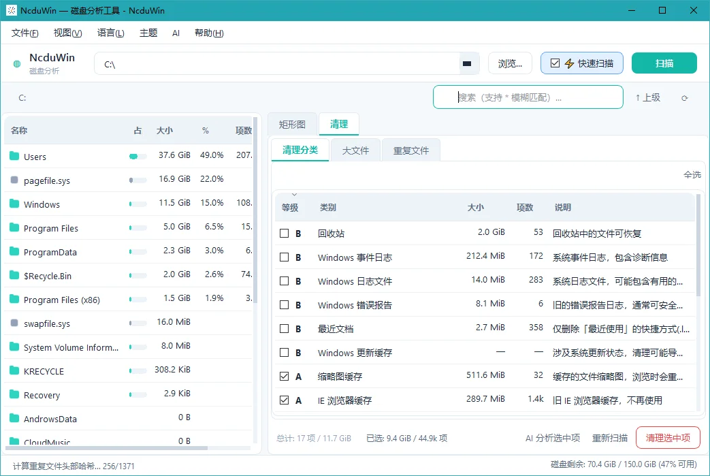Click the AndrowsData folder icon
The image size is (710, 476).
[x=14, y=419]
